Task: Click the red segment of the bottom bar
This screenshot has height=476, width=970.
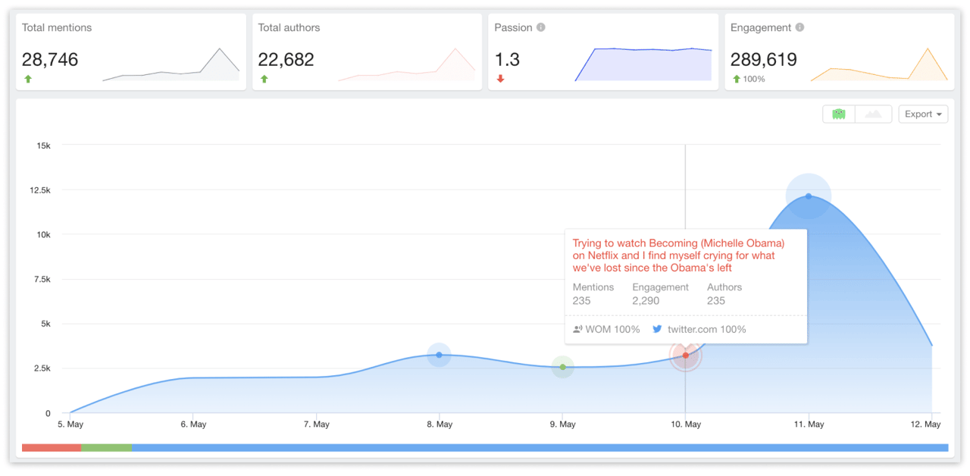Action: pyautogui.click(x=52, y=448)
